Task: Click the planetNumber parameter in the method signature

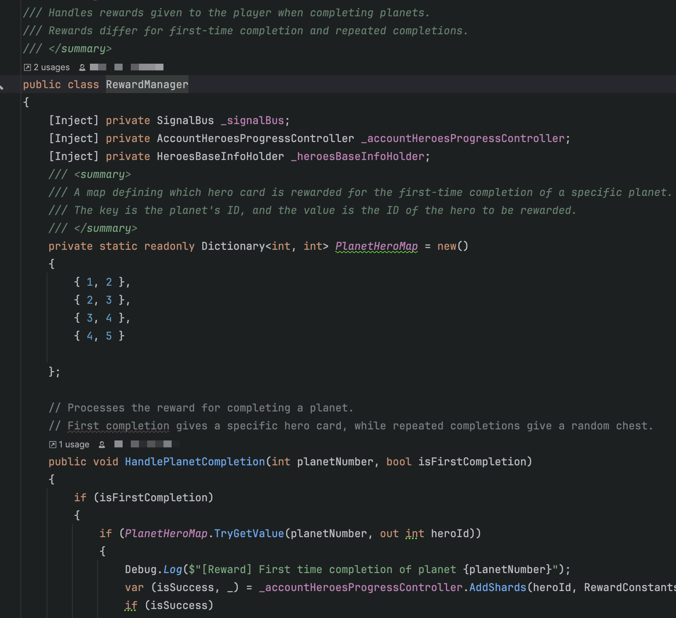Action: [x=335, y=462]
